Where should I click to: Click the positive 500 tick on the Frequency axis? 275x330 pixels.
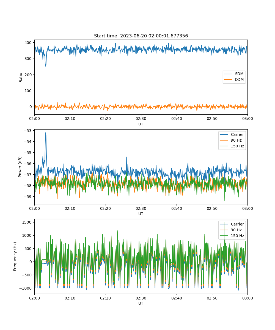pyautogui.click(x=29, y=249)
